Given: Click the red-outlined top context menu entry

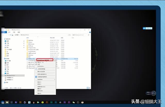Looking at the screenshot, I should point(45,60).
